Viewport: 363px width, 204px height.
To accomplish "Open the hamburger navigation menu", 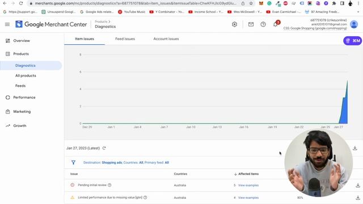I will (x=7, y=24).
